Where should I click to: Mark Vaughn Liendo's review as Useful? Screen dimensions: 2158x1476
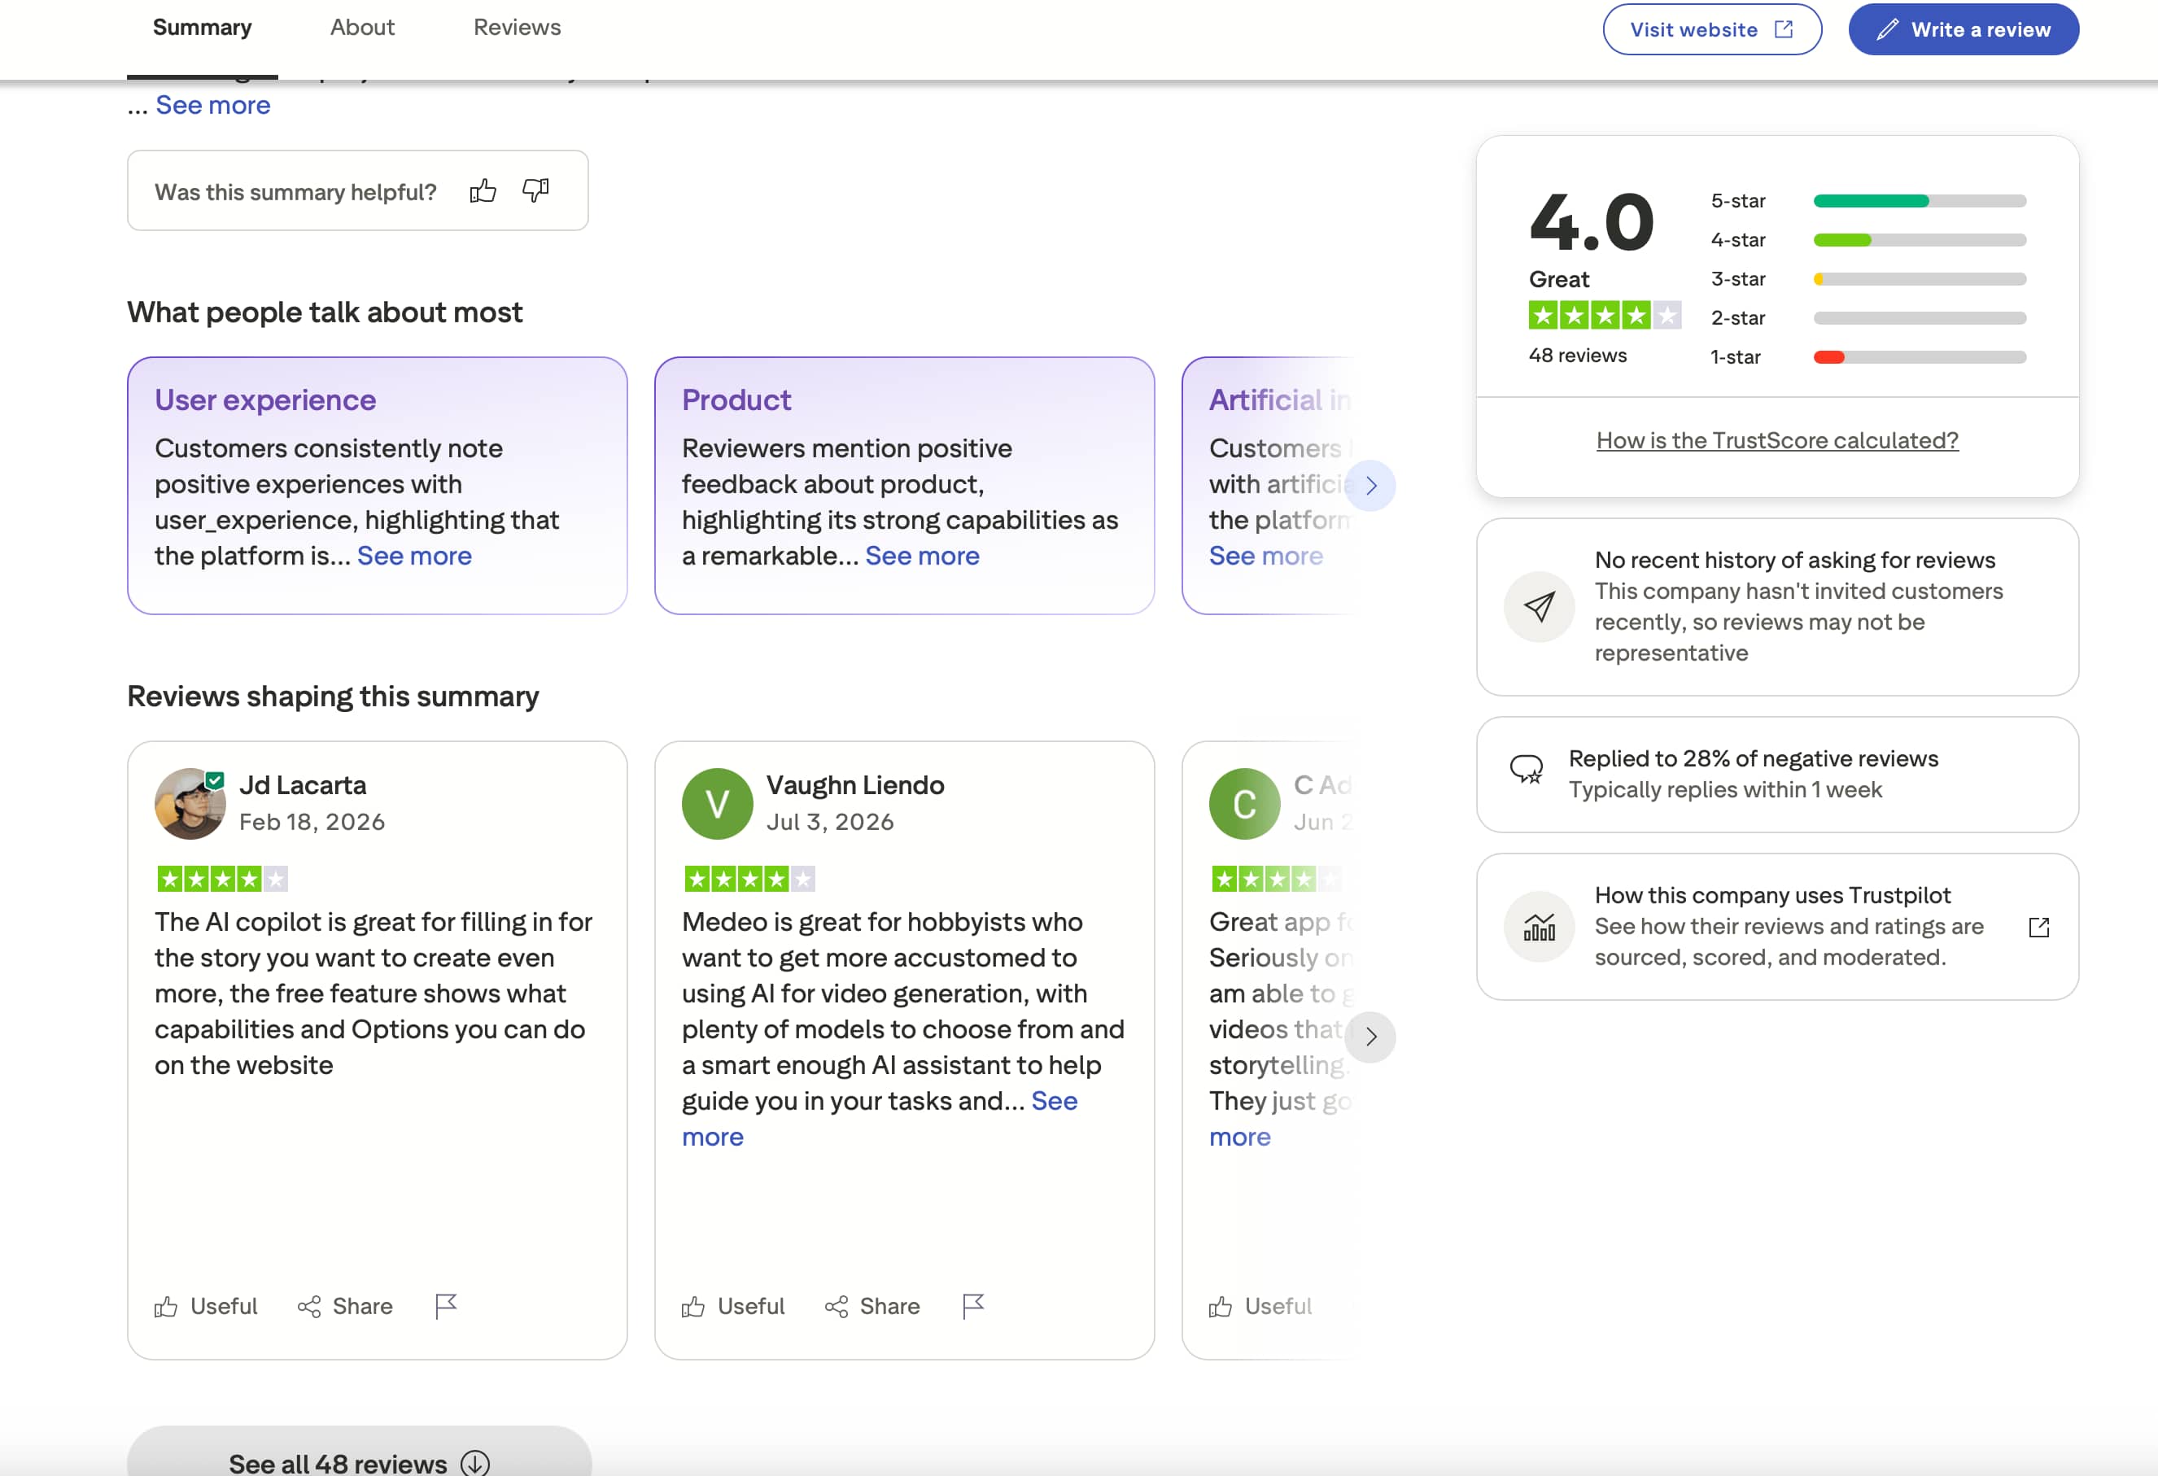(x=732, y=1306)
